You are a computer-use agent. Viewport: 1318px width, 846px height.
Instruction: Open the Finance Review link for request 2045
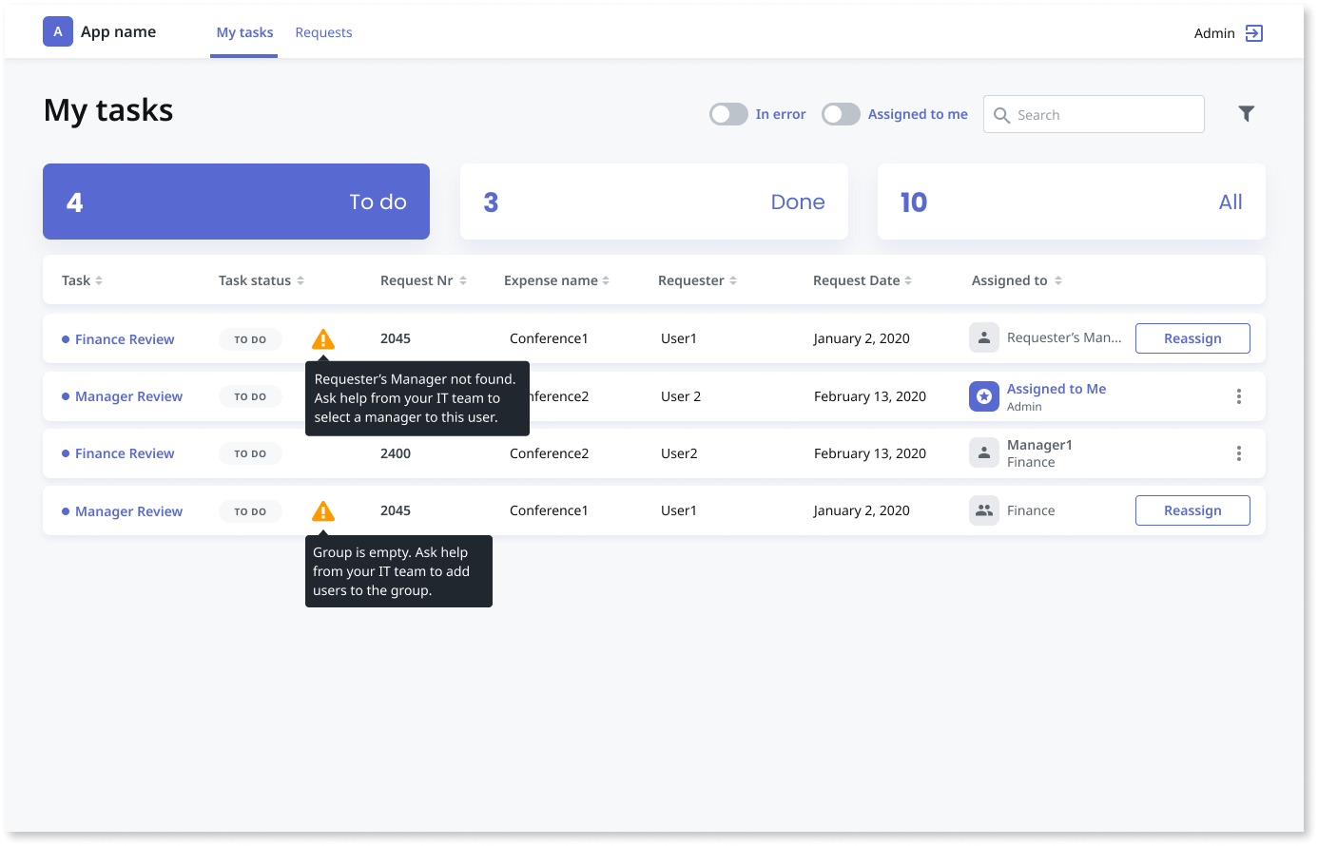pos(125,339)
